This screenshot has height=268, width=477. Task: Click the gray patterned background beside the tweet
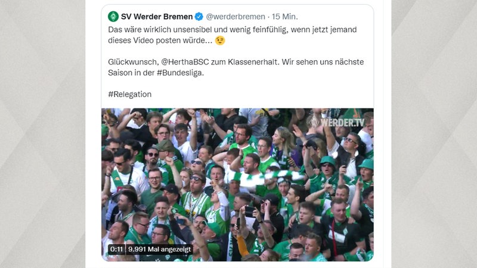coord(42,133)
